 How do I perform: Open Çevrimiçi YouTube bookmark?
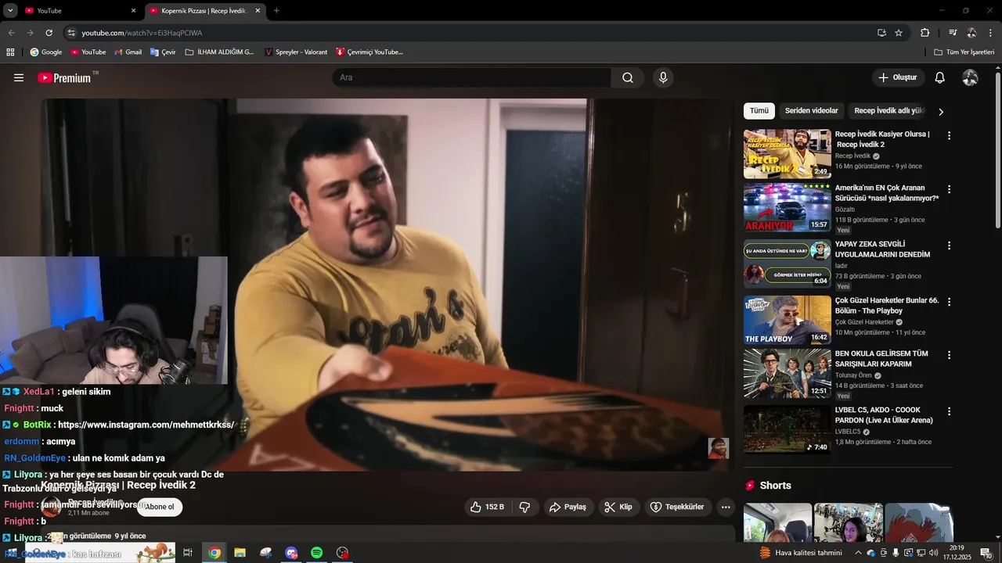(x=369, y=52)
